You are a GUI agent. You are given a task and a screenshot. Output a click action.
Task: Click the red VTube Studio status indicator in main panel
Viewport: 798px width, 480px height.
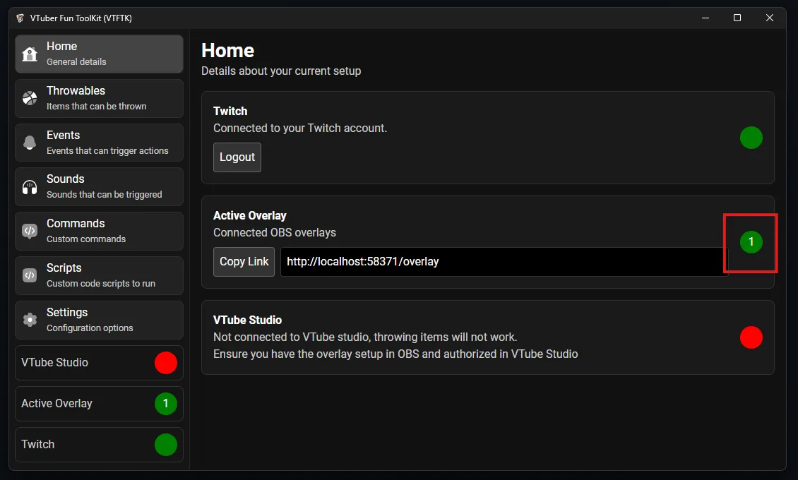point(751,337)
